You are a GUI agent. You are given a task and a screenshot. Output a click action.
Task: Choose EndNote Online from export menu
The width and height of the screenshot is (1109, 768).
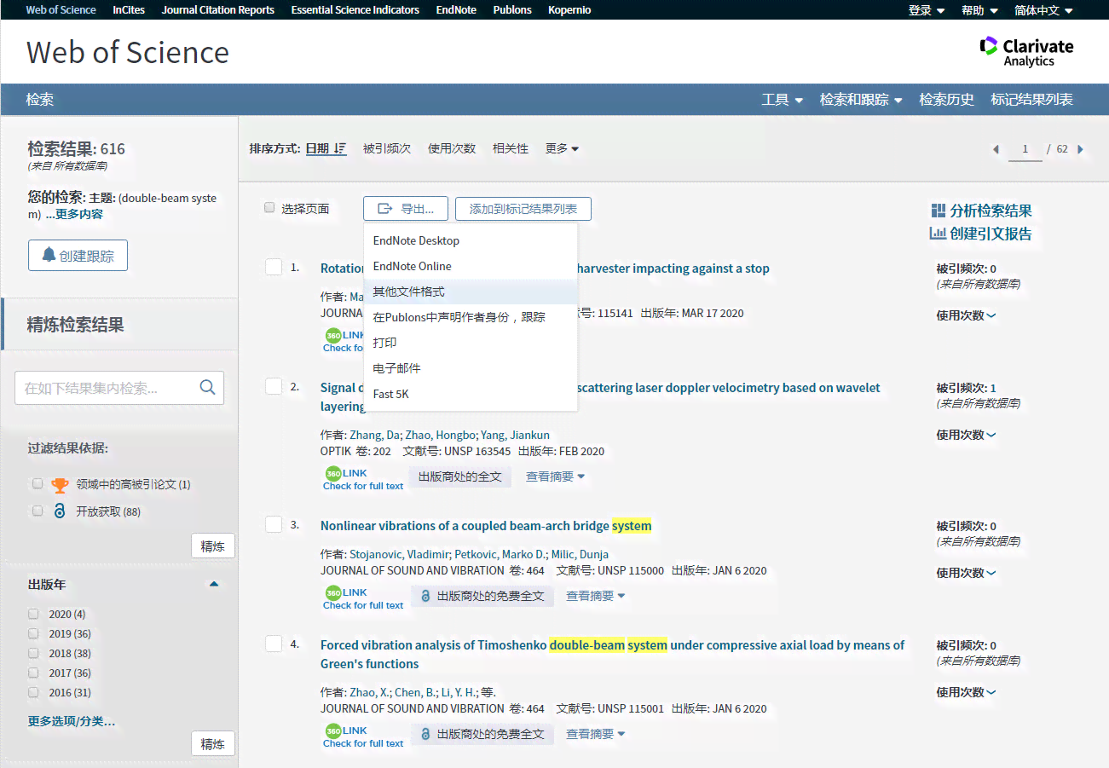(471, 266)
